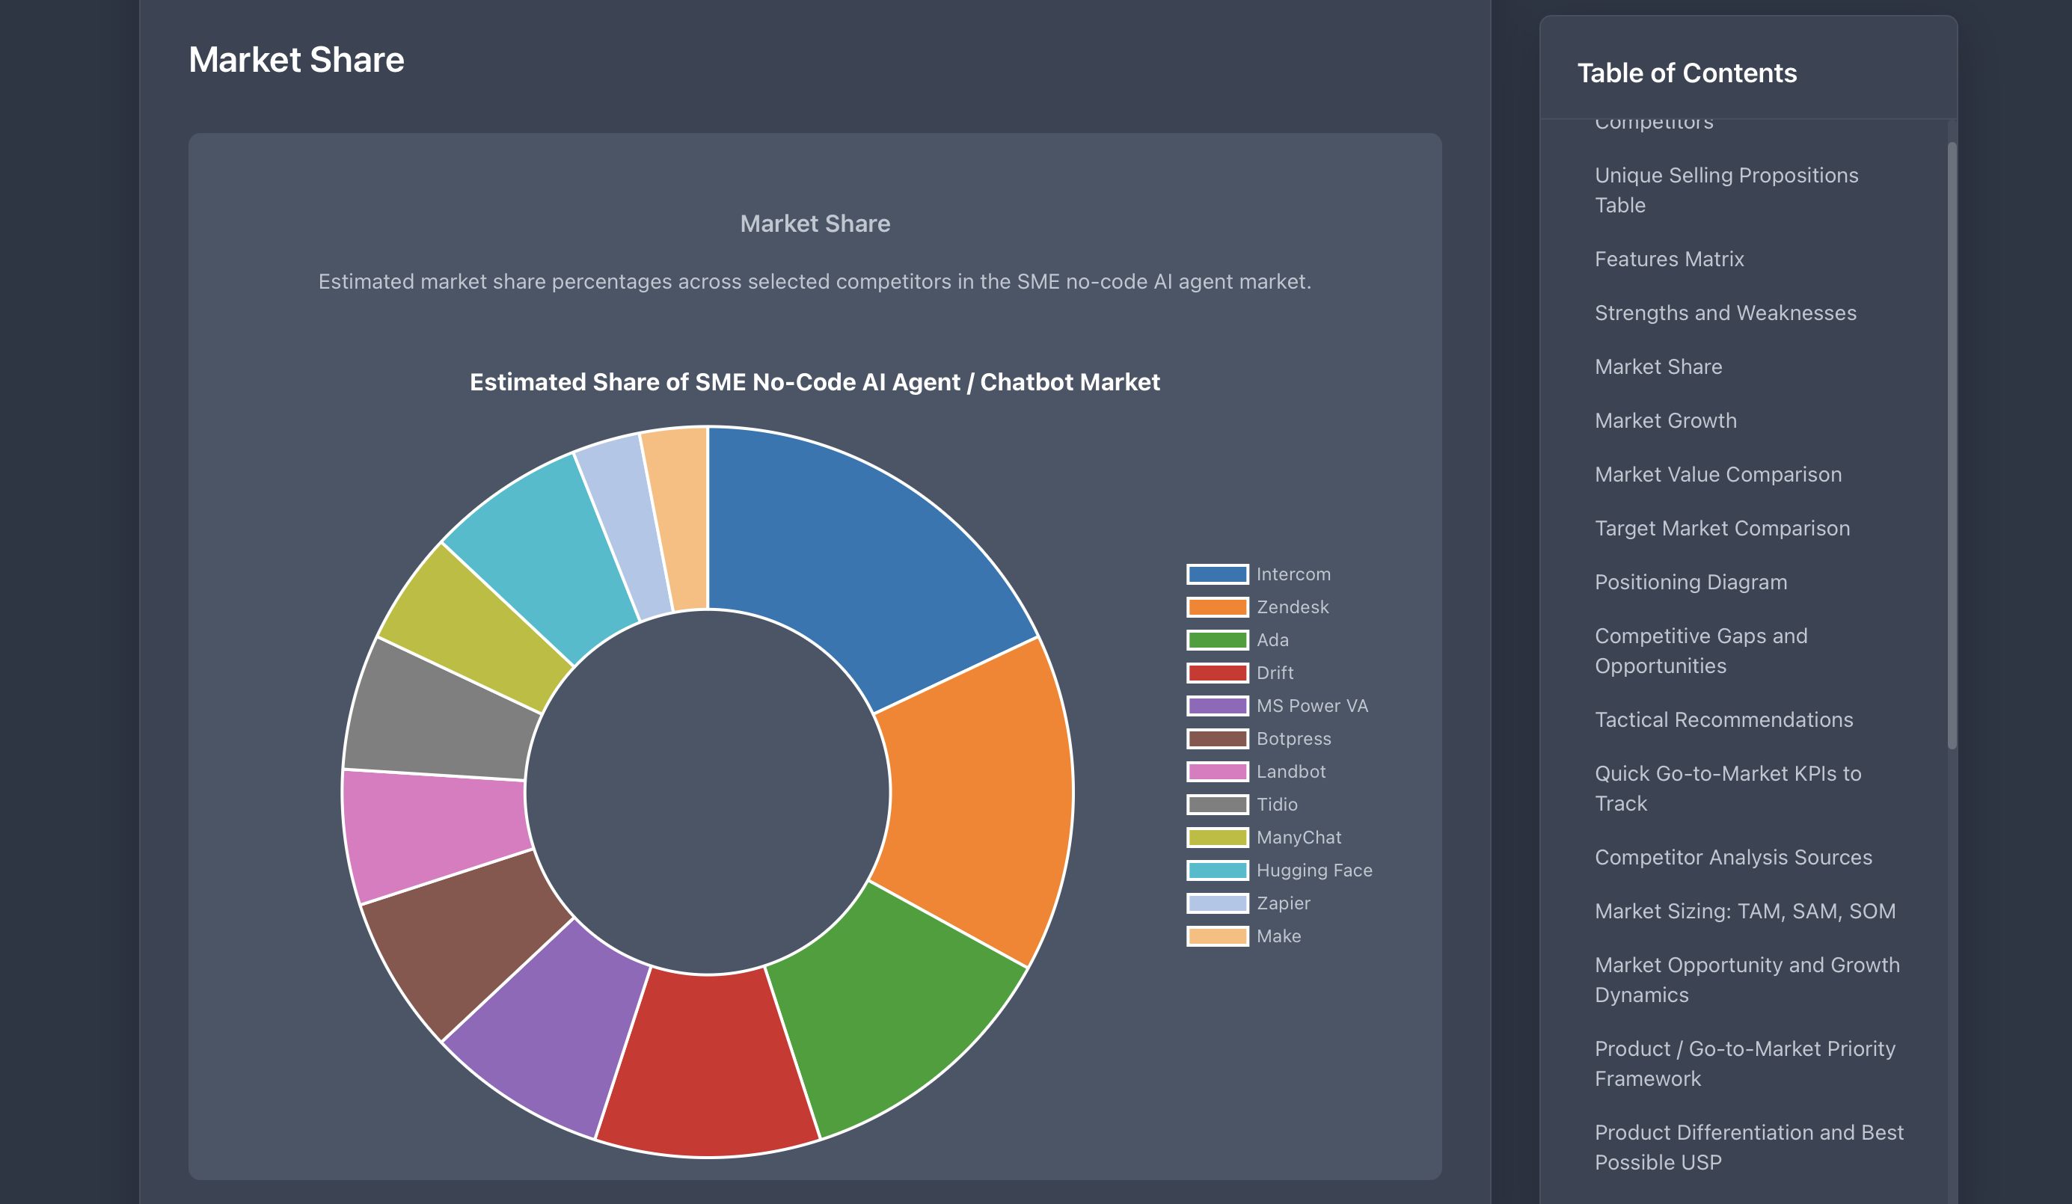This screenshot has width=2072, height=1204.
Task: Toggle ManyChat olive legend swatch
Action: click(x=1217, y=838)
